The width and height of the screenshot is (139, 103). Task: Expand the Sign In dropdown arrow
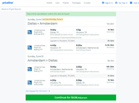coord(112,3)
